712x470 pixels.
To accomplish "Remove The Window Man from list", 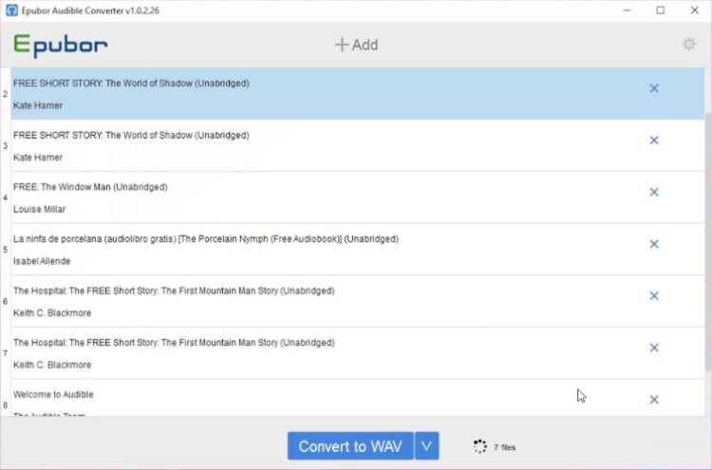I will [654, 192].
